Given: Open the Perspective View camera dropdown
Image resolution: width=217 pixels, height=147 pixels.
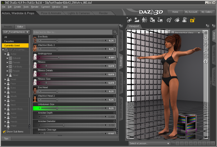Looking at the screenshot, I should 186,33.
